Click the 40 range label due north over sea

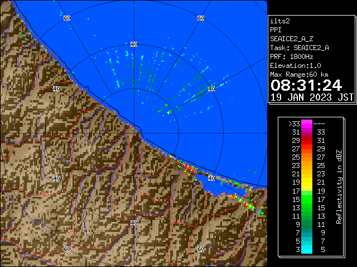134,44
